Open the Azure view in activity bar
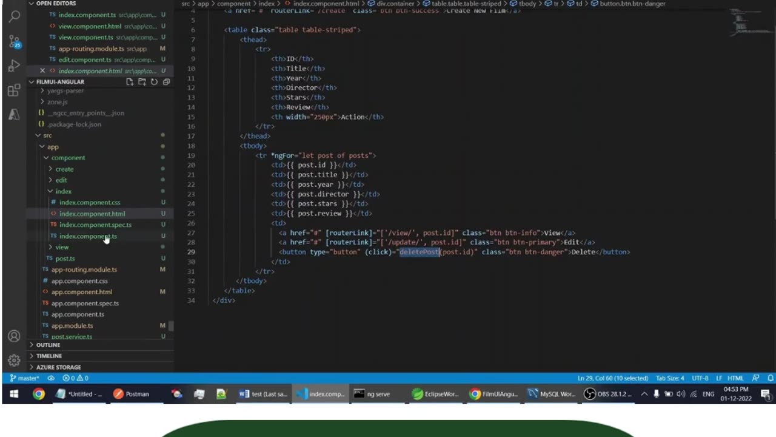 pos(14,114)
